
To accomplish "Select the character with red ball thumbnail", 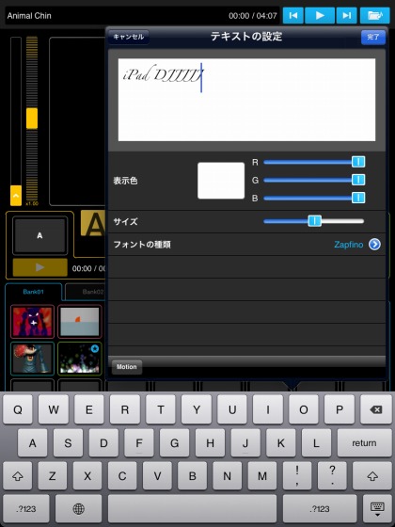I will 32,359.
